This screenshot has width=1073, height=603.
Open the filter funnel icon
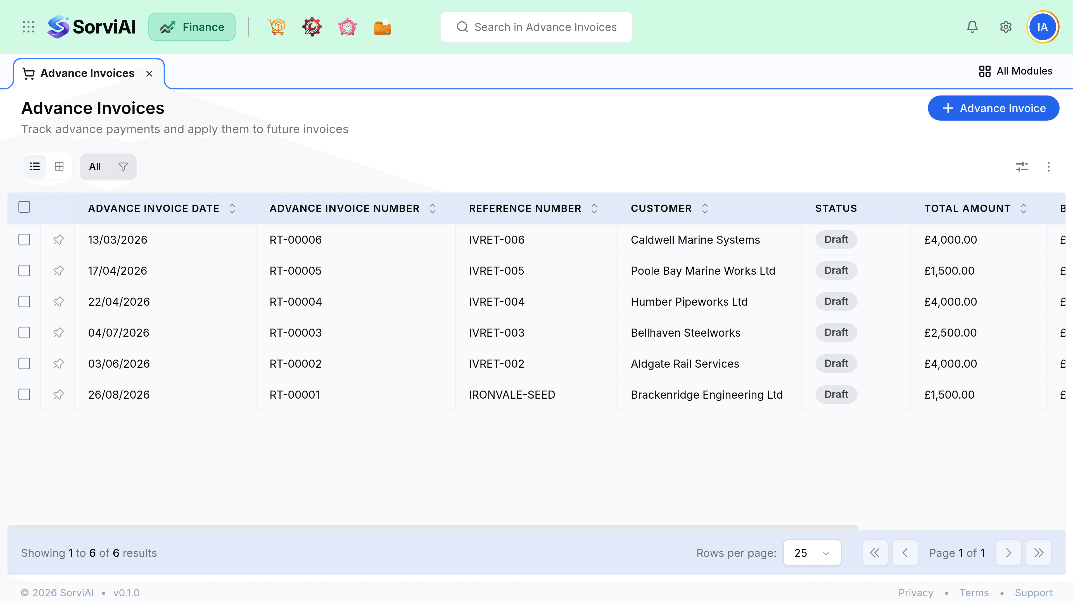123,167
